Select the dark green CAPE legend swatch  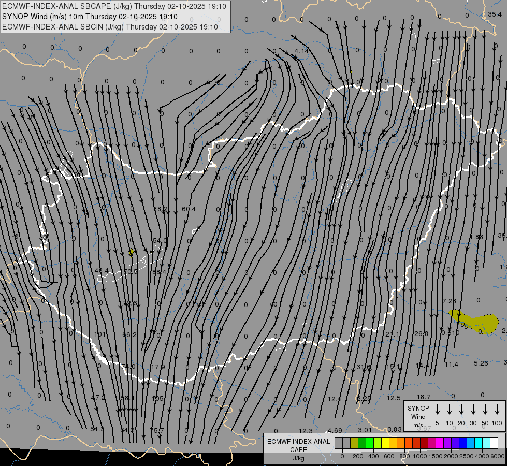pos(362,443)
